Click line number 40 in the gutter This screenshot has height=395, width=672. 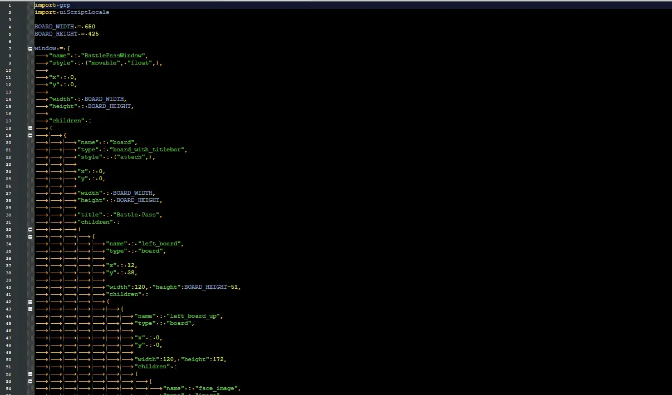9,287
